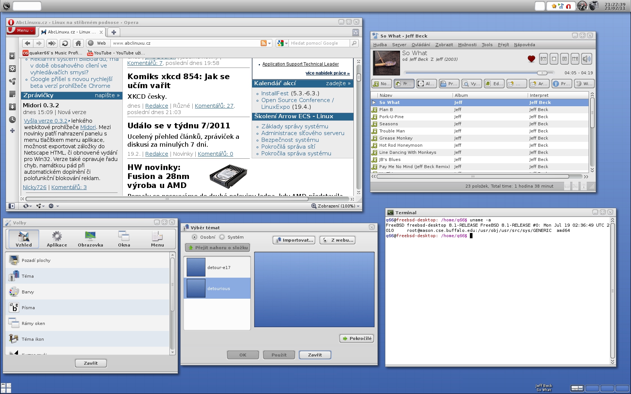Switch to the Obrazovka tab in Volby
Screen dimensions: 631x394
[x=90, y=239]
